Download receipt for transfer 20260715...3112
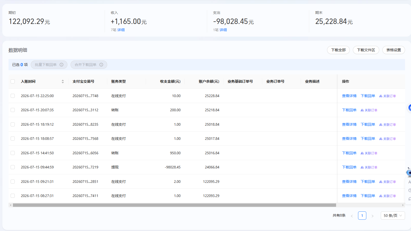 (349, 110)
